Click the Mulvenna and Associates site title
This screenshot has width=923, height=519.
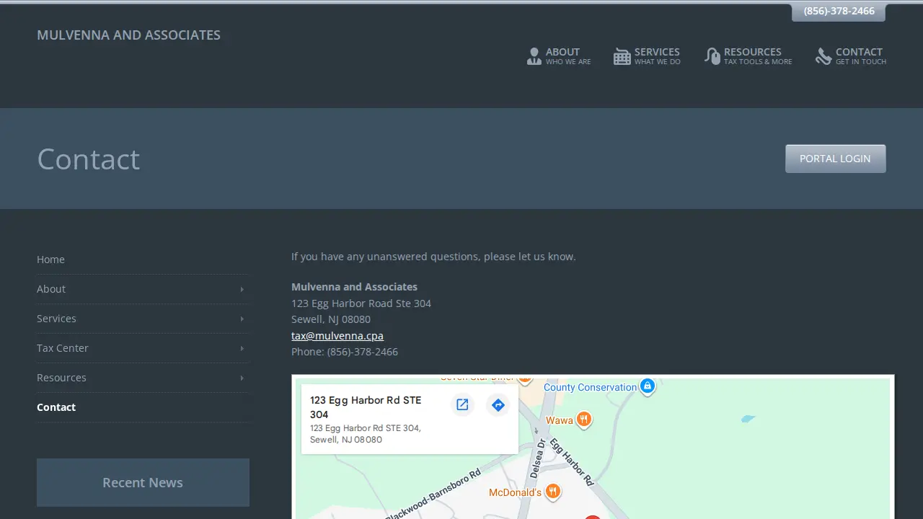[x=128, y=35]
